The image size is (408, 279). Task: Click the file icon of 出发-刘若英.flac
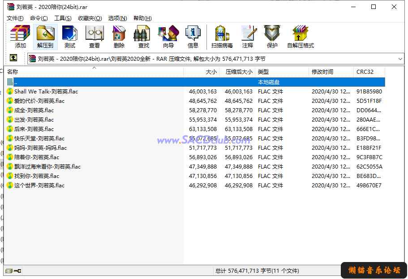(9, 119)
